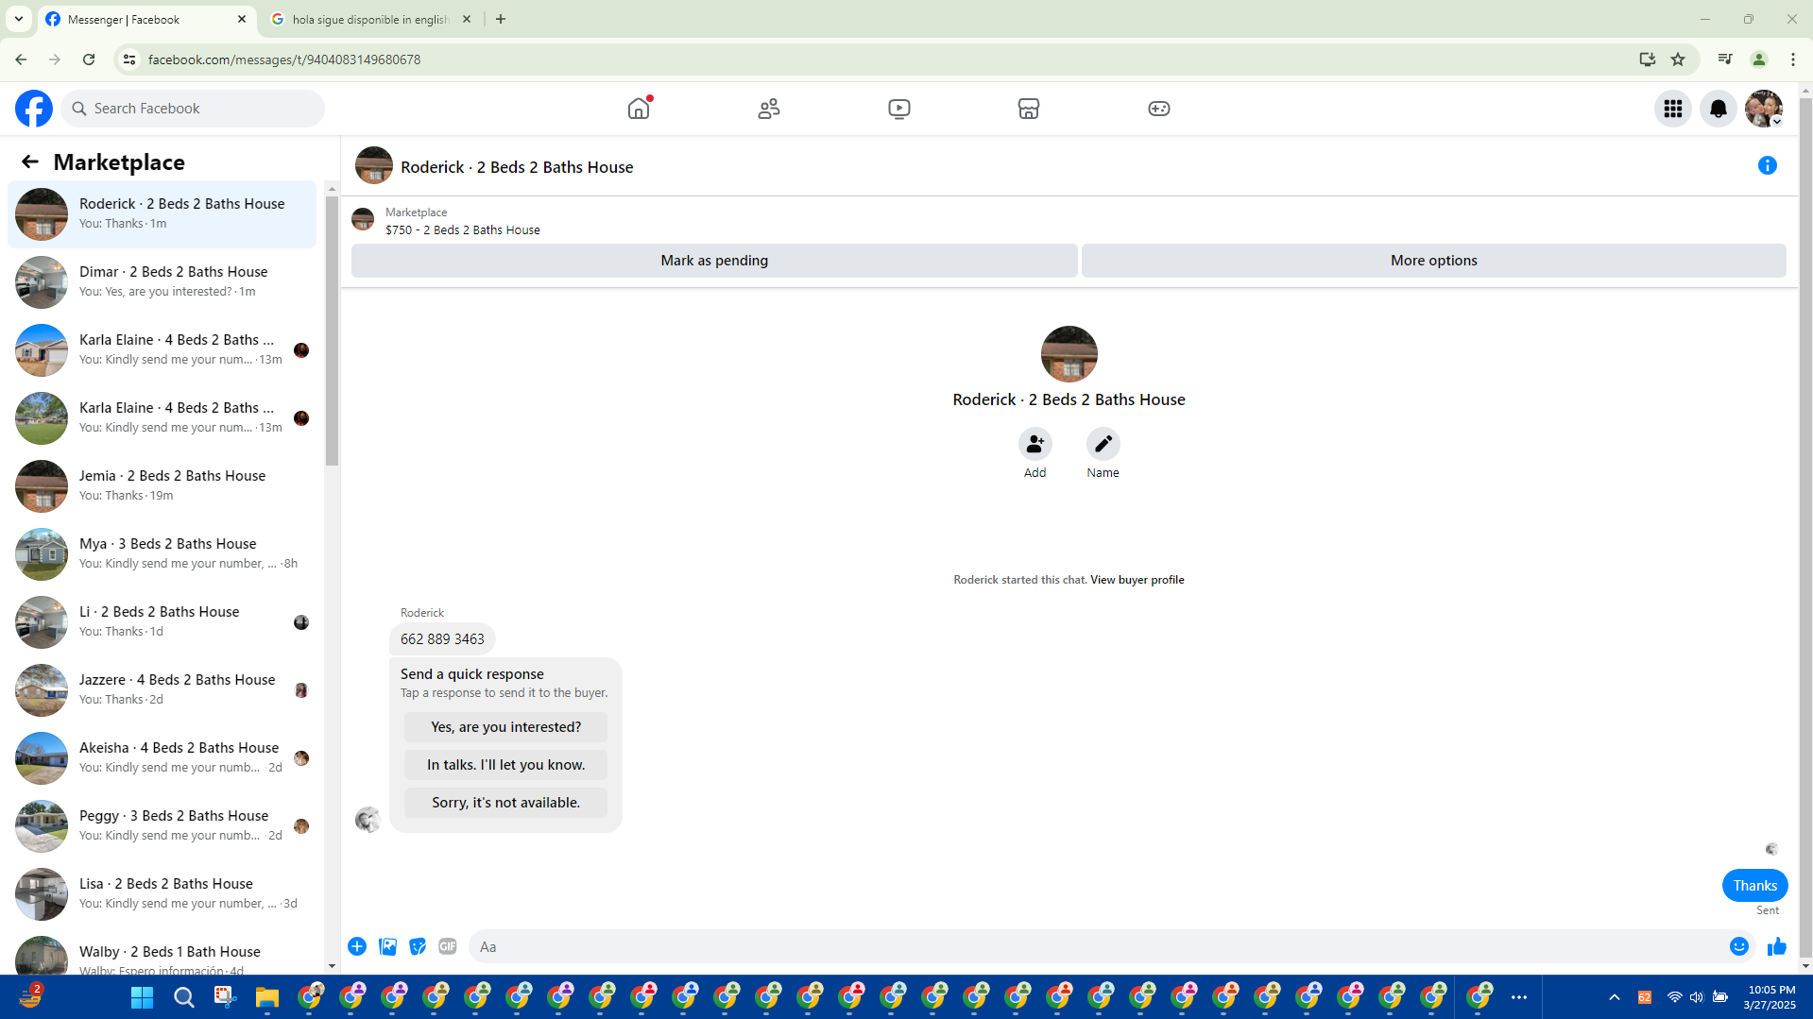Screen dimensions: 1813x1019
Task: Open the Facebook menu grid icon
Action: (1673, 109)
